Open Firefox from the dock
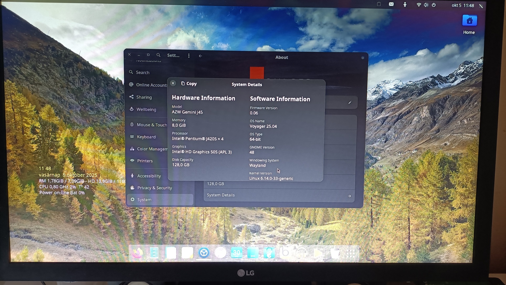The image size is (506, 285). 138,253
